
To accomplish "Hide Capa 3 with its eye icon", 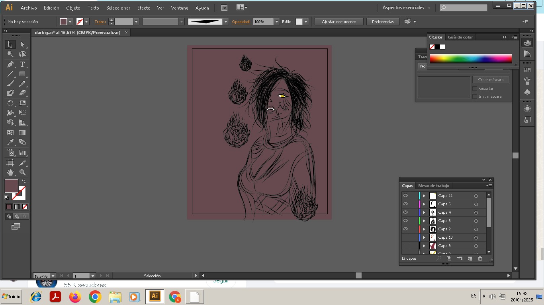I will coord(405,220).
